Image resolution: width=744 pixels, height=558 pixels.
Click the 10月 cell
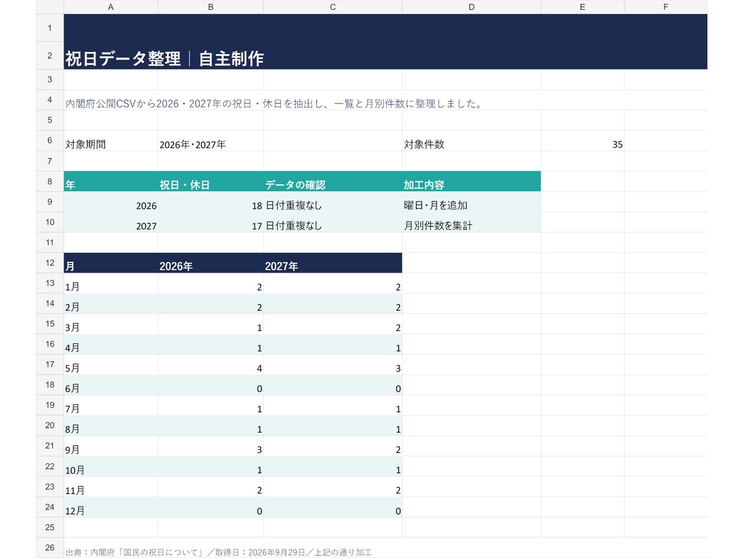pos(111,467)
